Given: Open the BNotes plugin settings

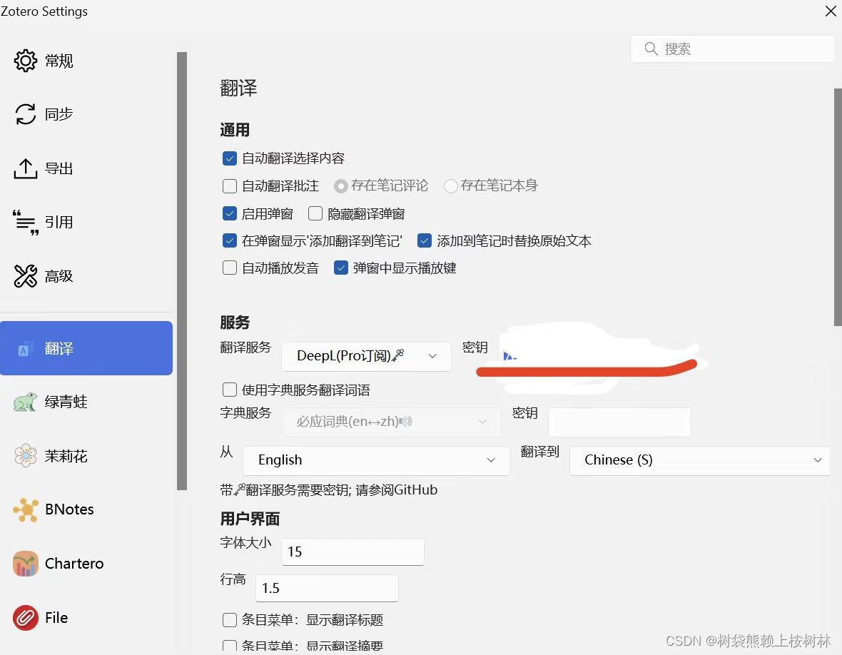Looking at the screenshot, I should pos(69,509).
